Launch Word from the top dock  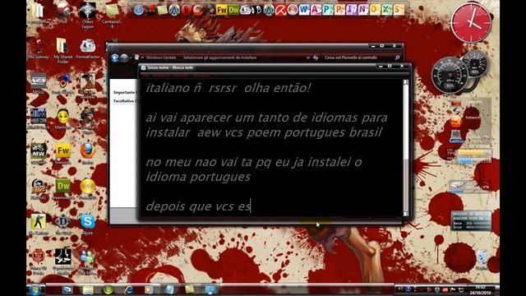[304, 10]
